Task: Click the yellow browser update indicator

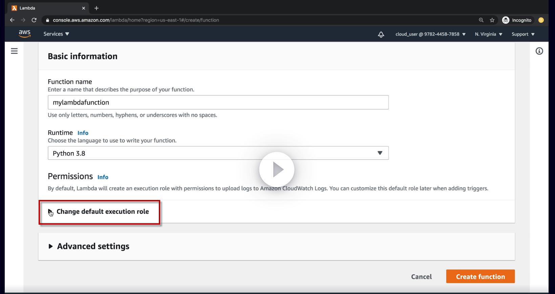Action: point(541,20)
